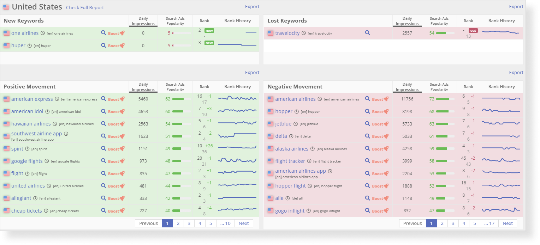Go to Next page of Positive Movement
The width and height of the screenshot is (540, 245).
point(244,223)
